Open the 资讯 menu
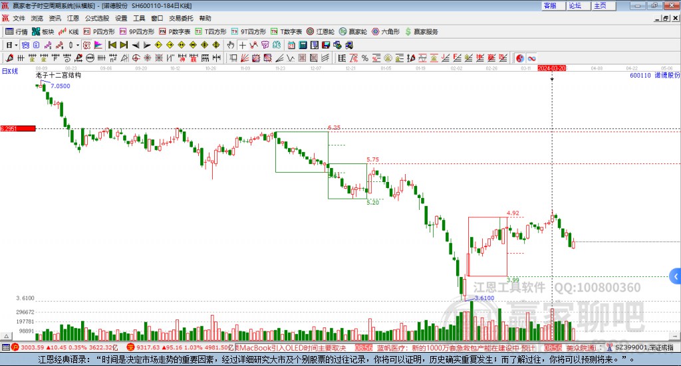 [x=55, y=18]
